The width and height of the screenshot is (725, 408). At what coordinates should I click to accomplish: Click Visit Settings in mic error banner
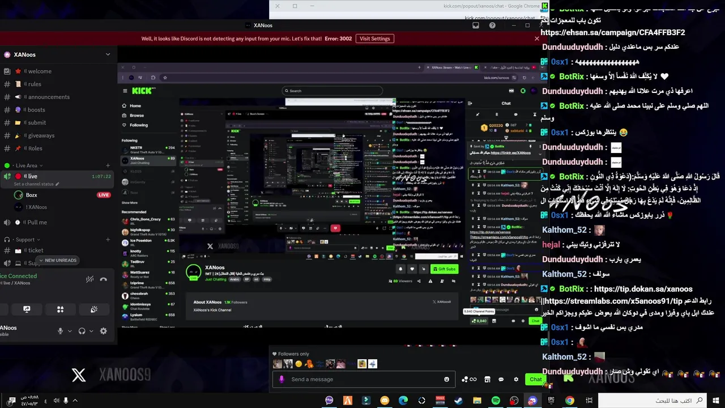[x=375, y=39]
